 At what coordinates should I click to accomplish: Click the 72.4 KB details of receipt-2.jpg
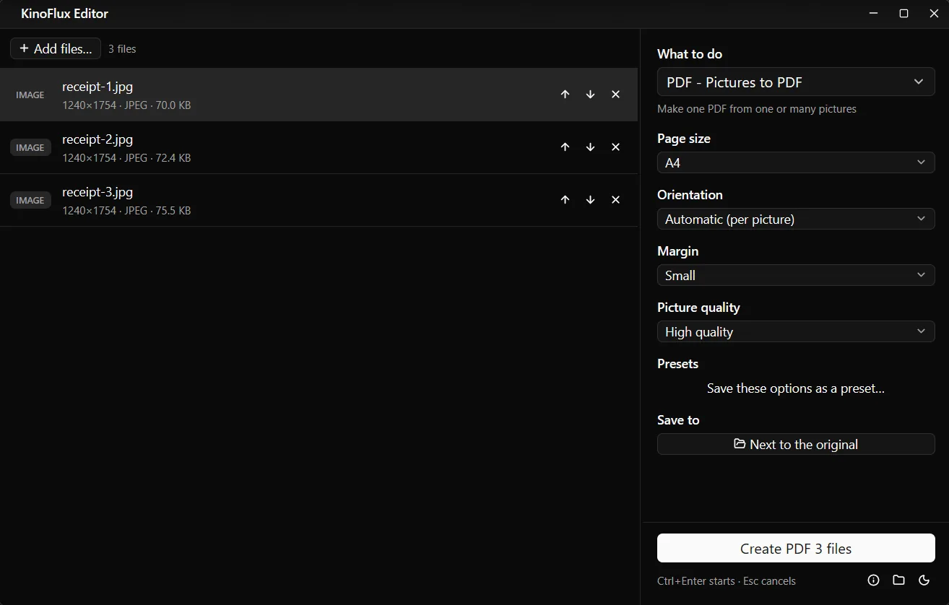(x=126, y=158)
